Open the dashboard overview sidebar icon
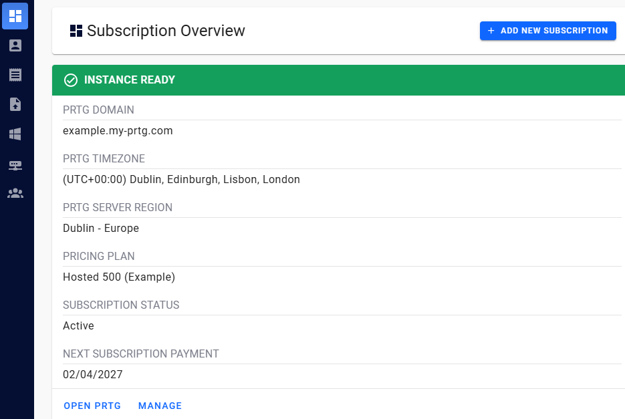 (15, 16)
